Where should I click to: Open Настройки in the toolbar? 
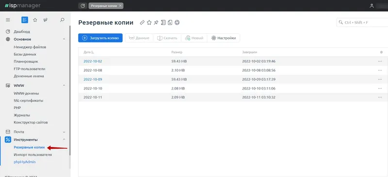click(224, 38)
